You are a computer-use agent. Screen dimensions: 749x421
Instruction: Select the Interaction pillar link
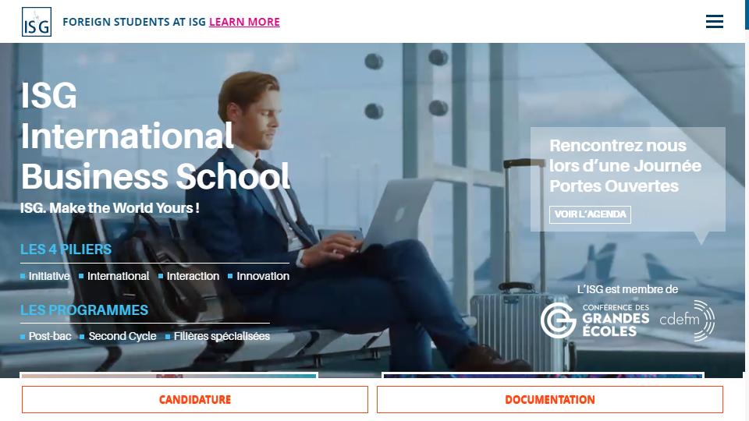pos(193,276)
